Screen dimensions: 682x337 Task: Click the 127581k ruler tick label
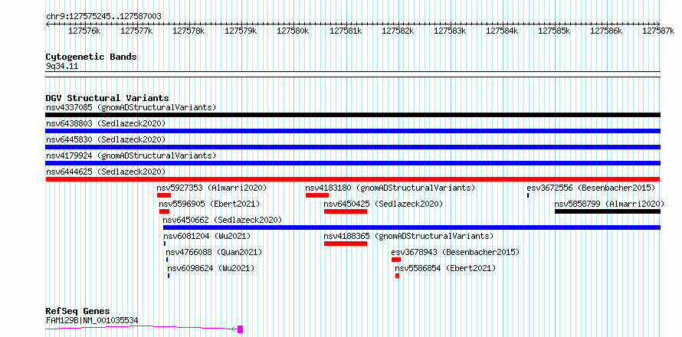(x=346, y=31)
